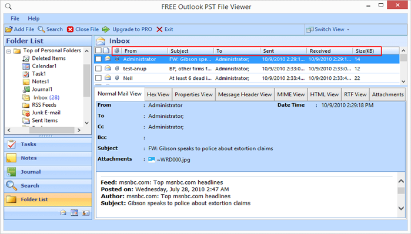Click the message body scroll-up arrow
This screenshot has height=234, width=411.
401,181
